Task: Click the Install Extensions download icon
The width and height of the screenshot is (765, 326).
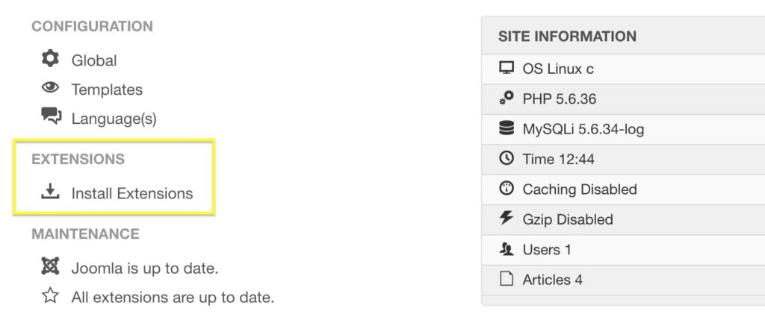Action: coord(50,192)
